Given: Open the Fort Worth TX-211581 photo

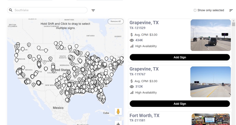Looking at the screenshot, I should tap(211, 119).
